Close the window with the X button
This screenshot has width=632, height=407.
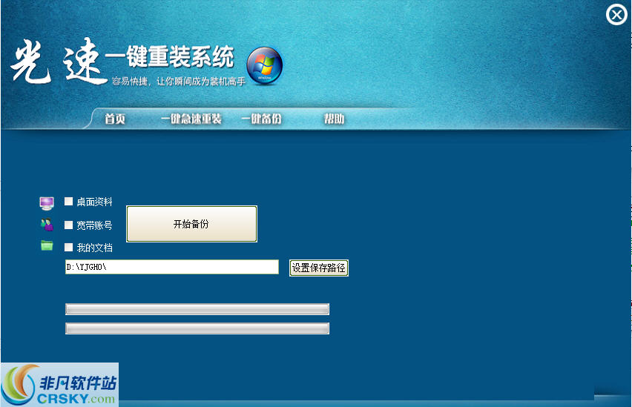(x=616, y=15)
